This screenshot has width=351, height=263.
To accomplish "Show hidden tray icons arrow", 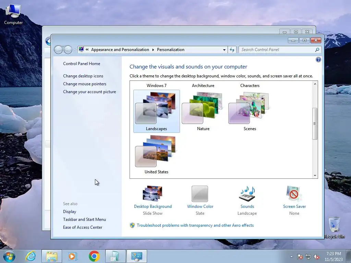I will coord(291,256).
